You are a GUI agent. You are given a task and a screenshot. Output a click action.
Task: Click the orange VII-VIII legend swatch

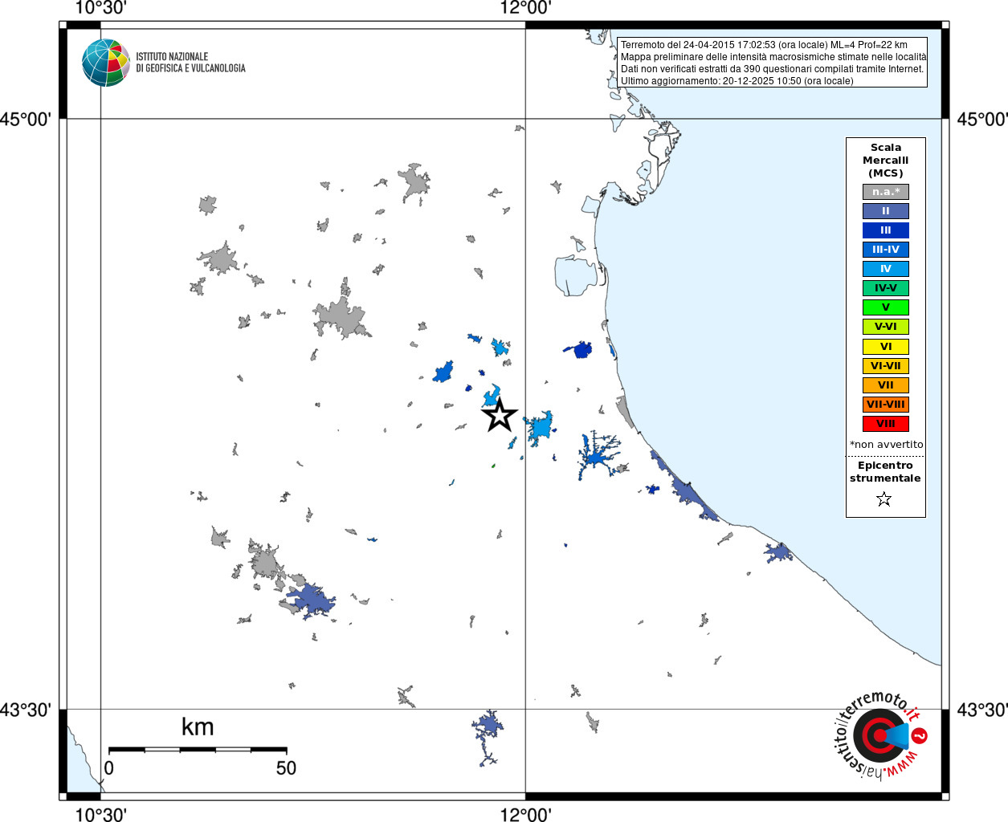(886, 405)
